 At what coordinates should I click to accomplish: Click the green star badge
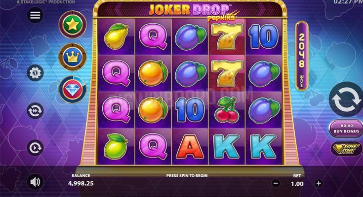73,25
